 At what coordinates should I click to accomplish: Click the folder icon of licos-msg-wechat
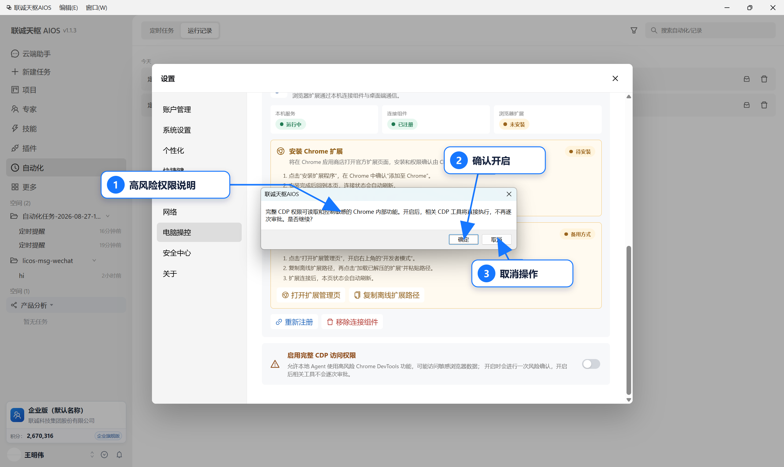click(14, 261)
